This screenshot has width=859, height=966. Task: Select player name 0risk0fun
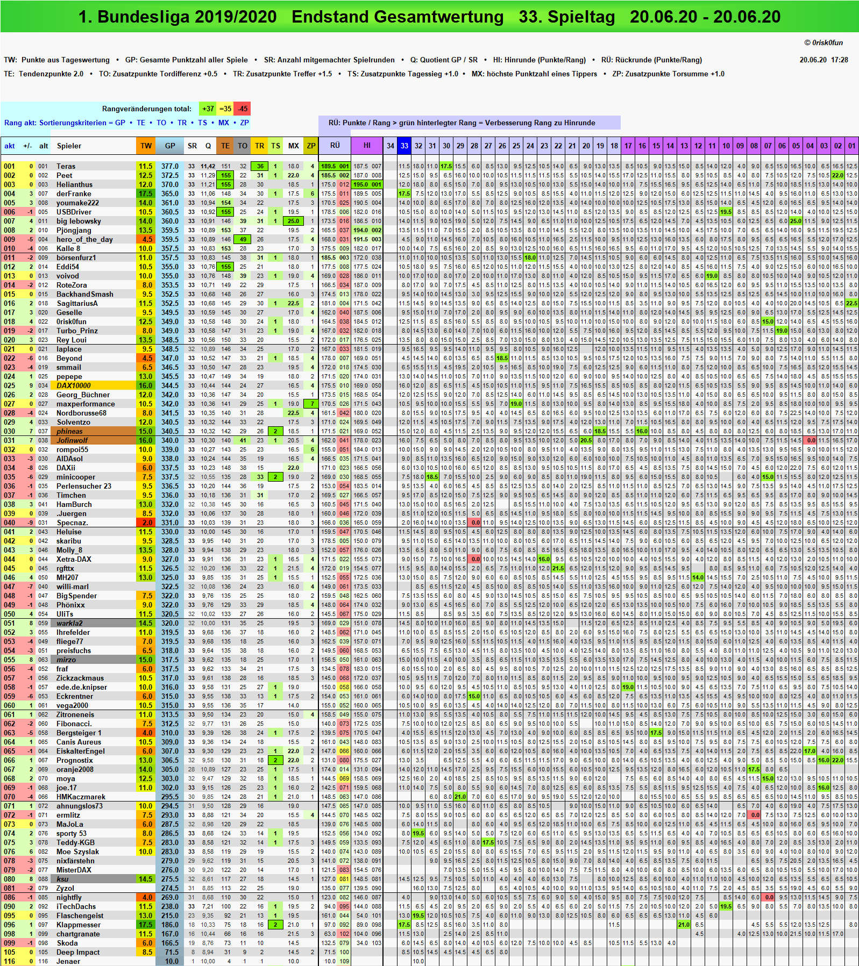[72, 322]
